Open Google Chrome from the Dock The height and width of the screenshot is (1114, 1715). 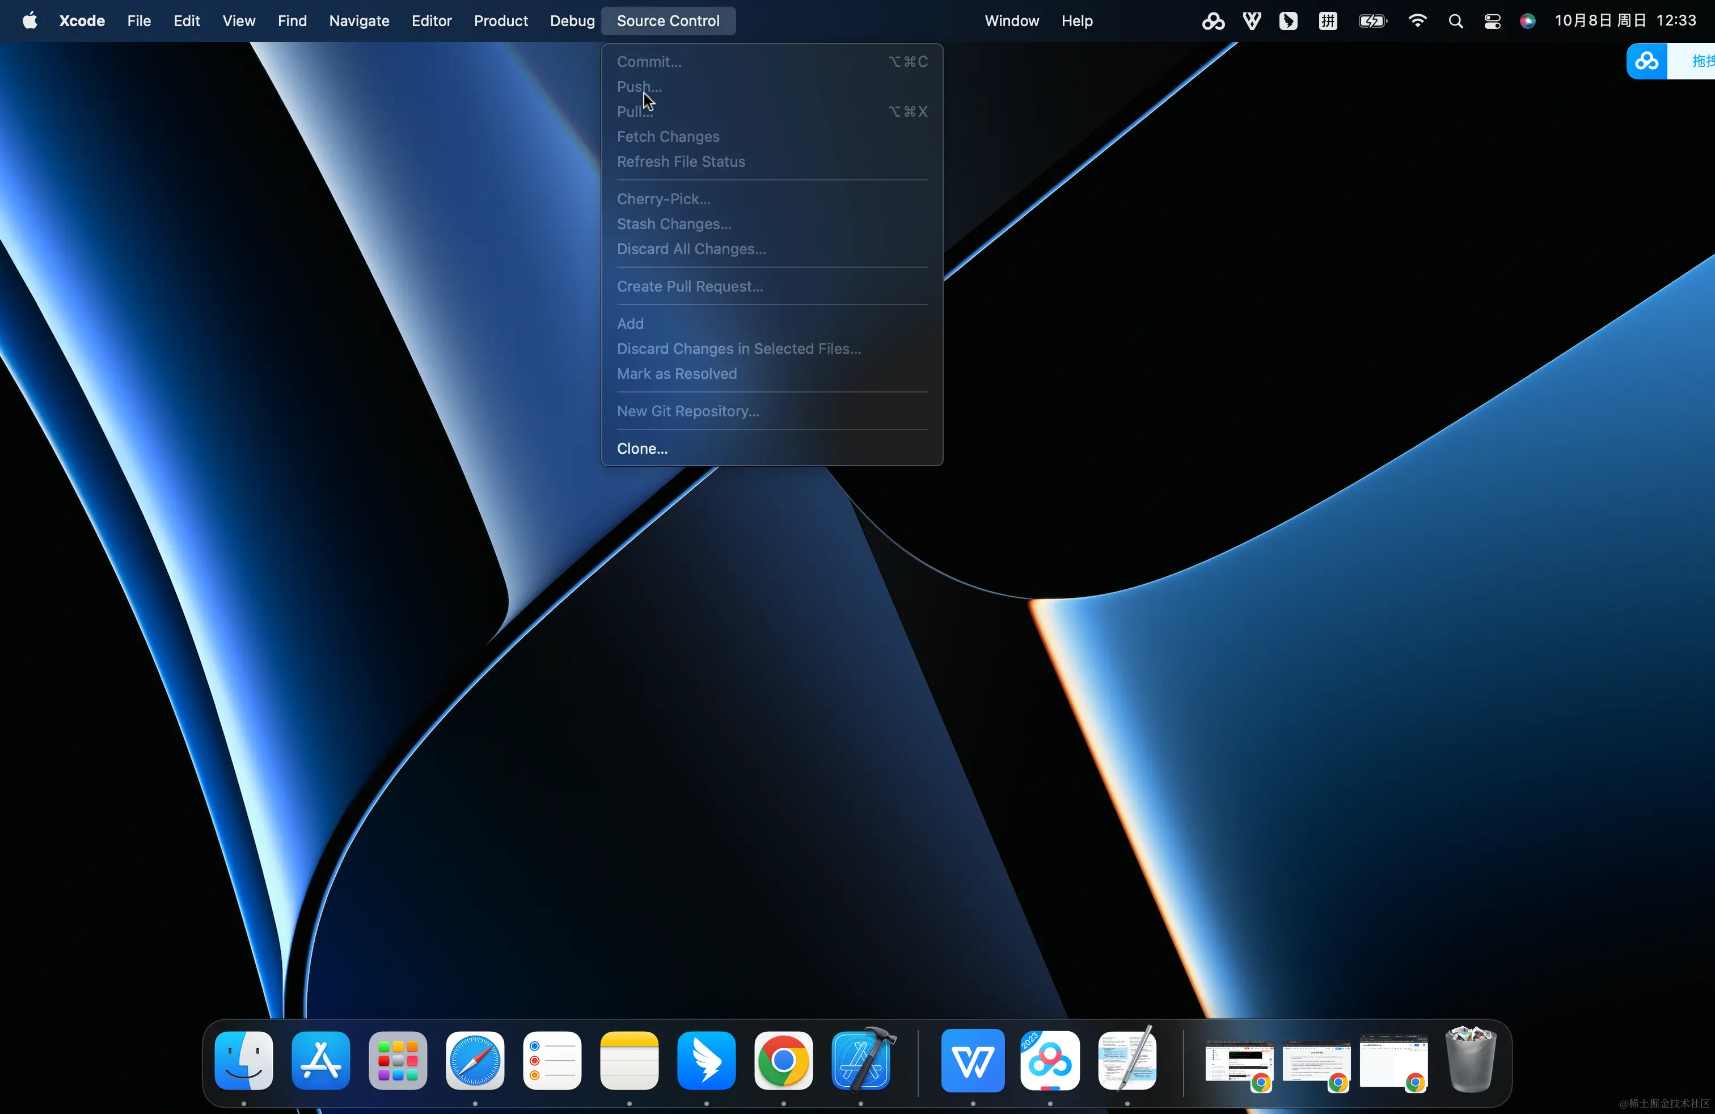(x=783, y=1060)
